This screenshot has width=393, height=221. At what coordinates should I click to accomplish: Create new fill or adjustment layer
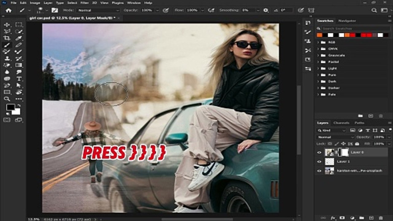352,218
